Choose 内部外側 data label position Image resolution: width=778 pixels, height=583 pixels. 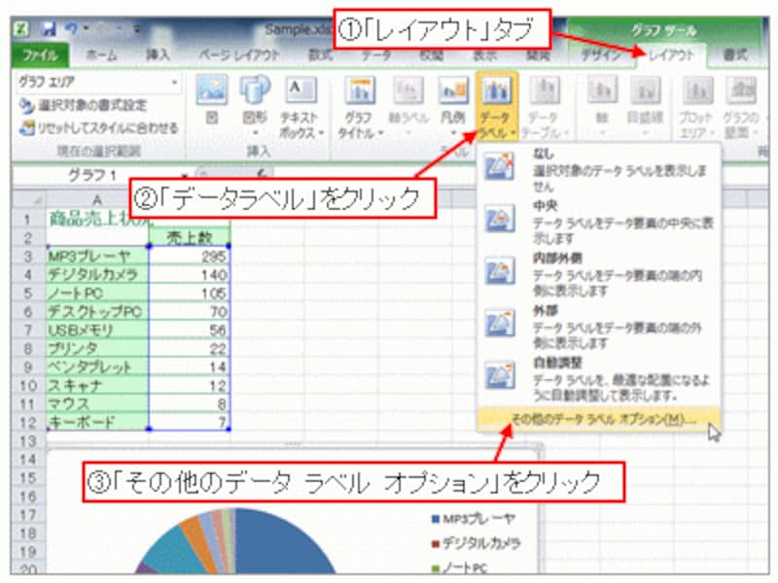coord(599,274)
